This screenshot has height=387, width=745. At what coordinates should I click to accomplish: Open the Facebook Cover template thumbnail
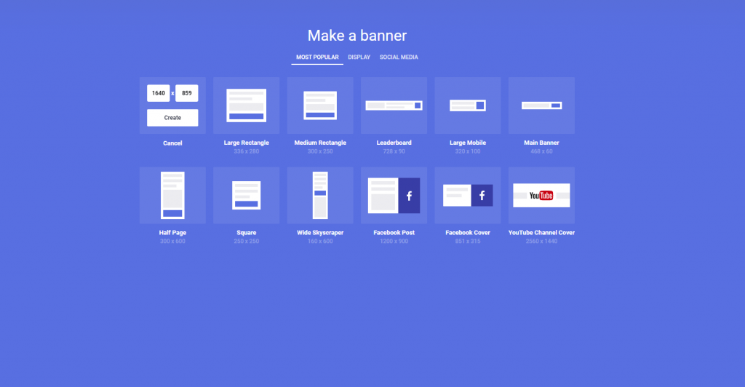467,195
